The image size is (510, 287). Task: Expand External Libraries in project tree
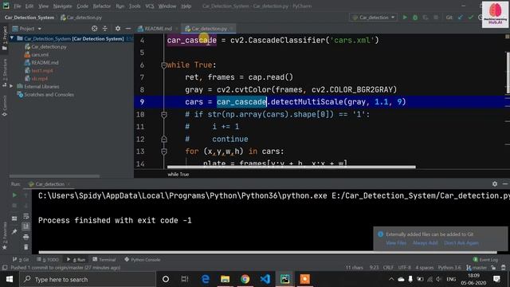point(11,86)
